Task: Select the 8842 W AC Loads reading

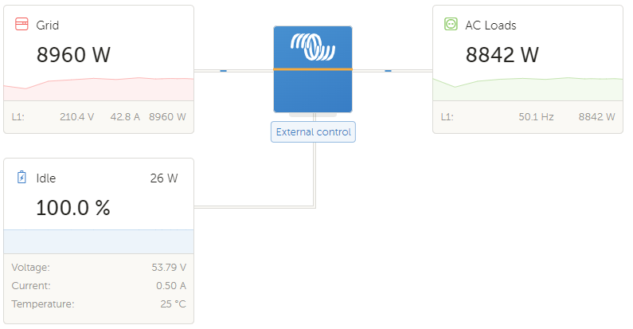Action: pos(502,55)
